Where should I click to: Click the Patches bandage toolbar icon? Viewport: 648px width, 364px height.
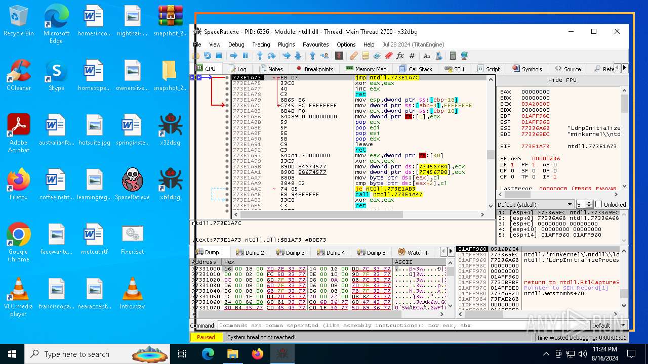click(x=354, y=56)
